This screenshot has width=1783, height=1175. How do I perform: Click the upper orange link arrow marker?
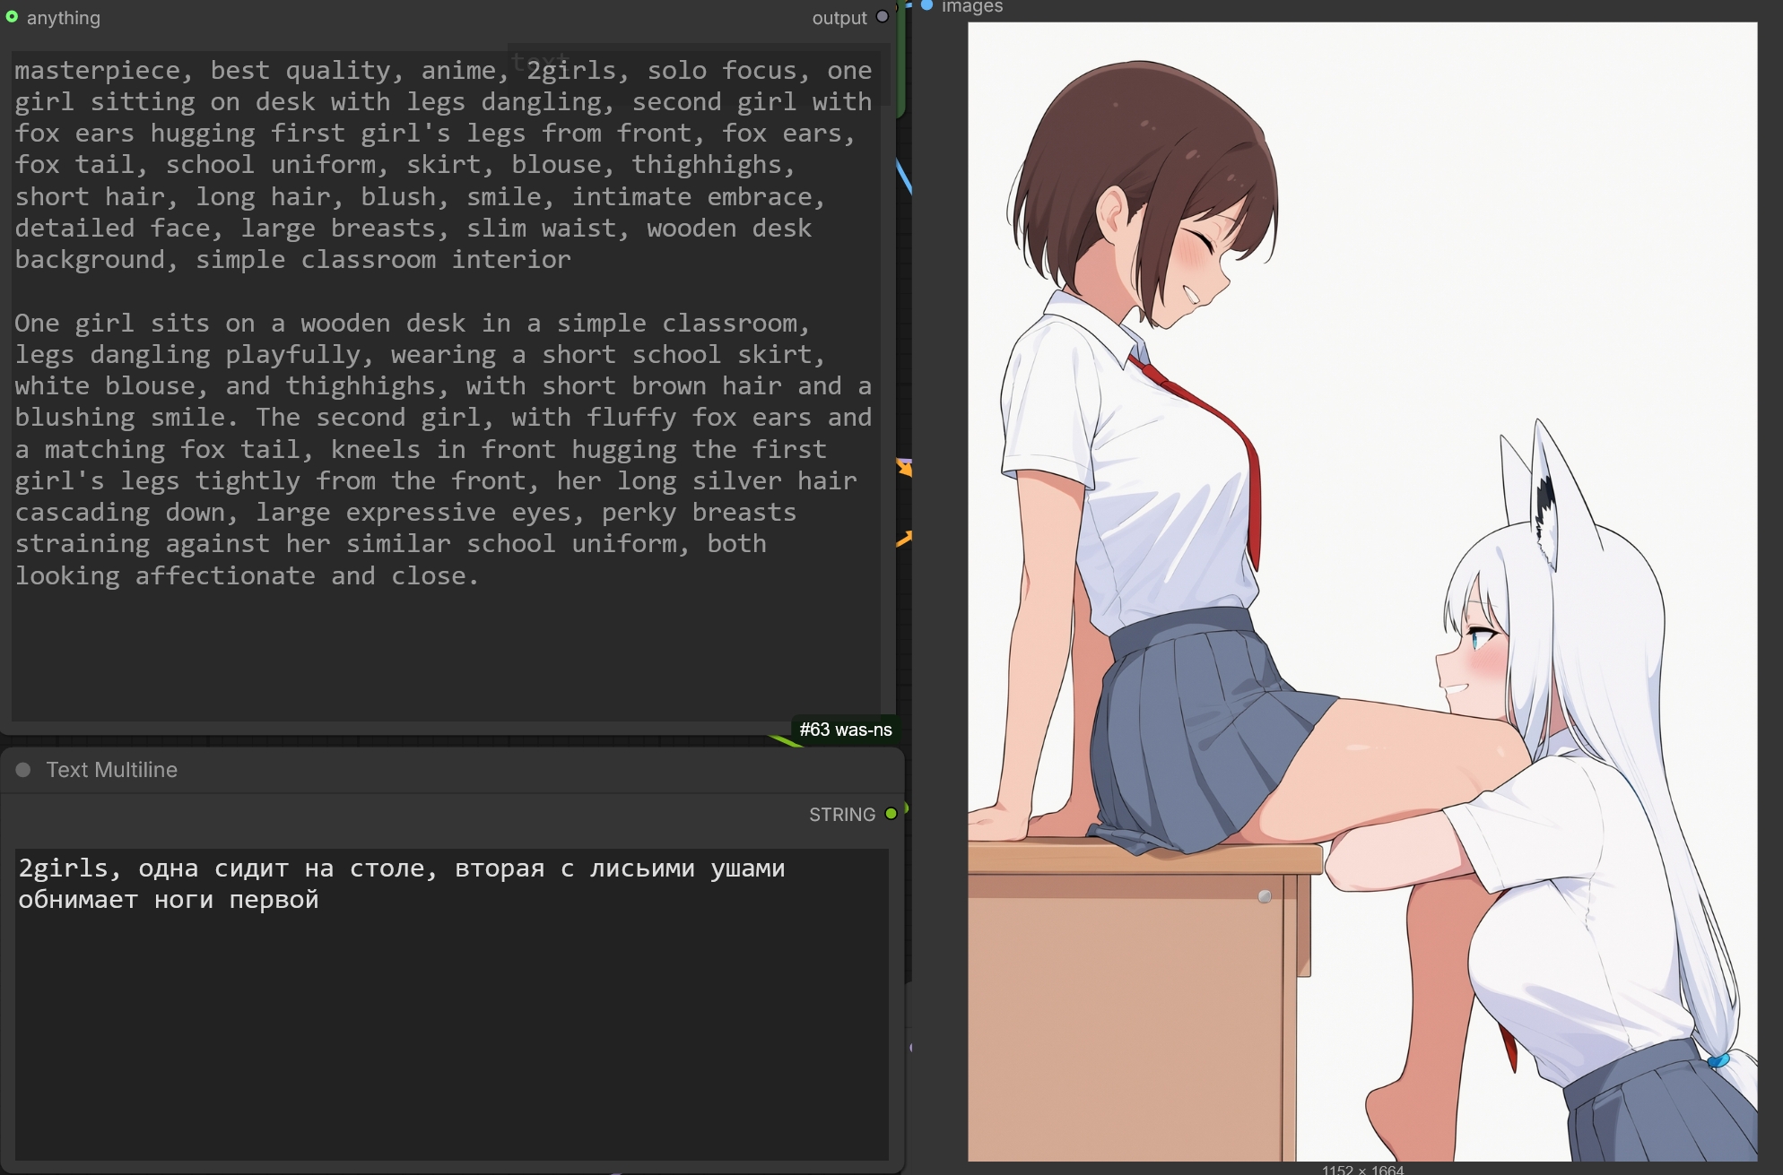[904, 467]
